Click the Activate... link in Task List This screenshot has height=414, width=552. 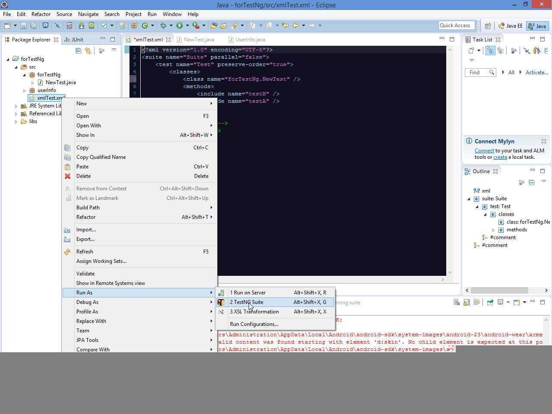(x=536, y=73)
